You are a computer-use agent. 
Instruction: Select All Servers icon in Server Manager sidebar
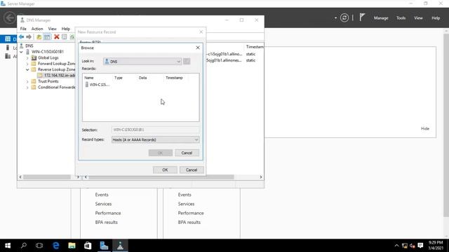(8, 56)
